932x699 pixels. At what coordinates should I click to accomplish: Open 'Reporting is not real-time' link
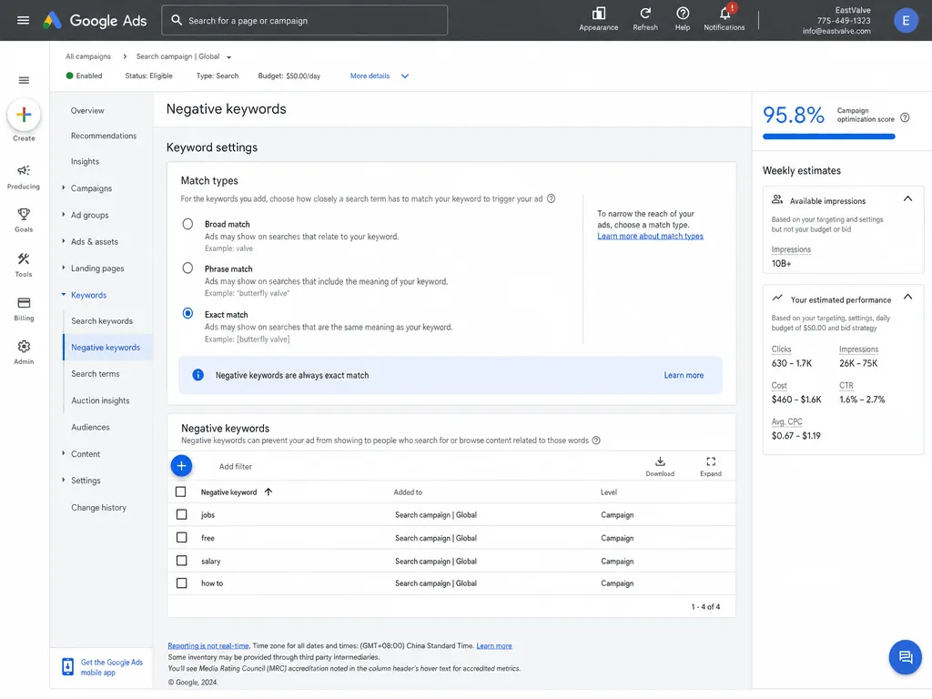pyautogui.click(x=208, y=646)
